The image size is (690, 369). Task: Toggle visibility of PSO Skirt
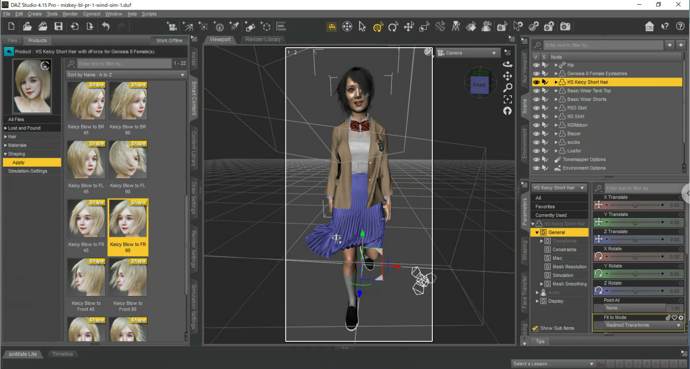[536, 108]
